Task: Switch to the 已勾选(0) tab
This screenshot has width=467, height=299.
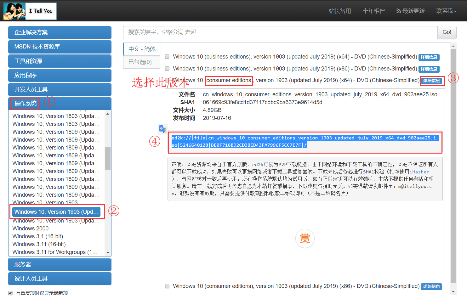Action: [141, 62]
